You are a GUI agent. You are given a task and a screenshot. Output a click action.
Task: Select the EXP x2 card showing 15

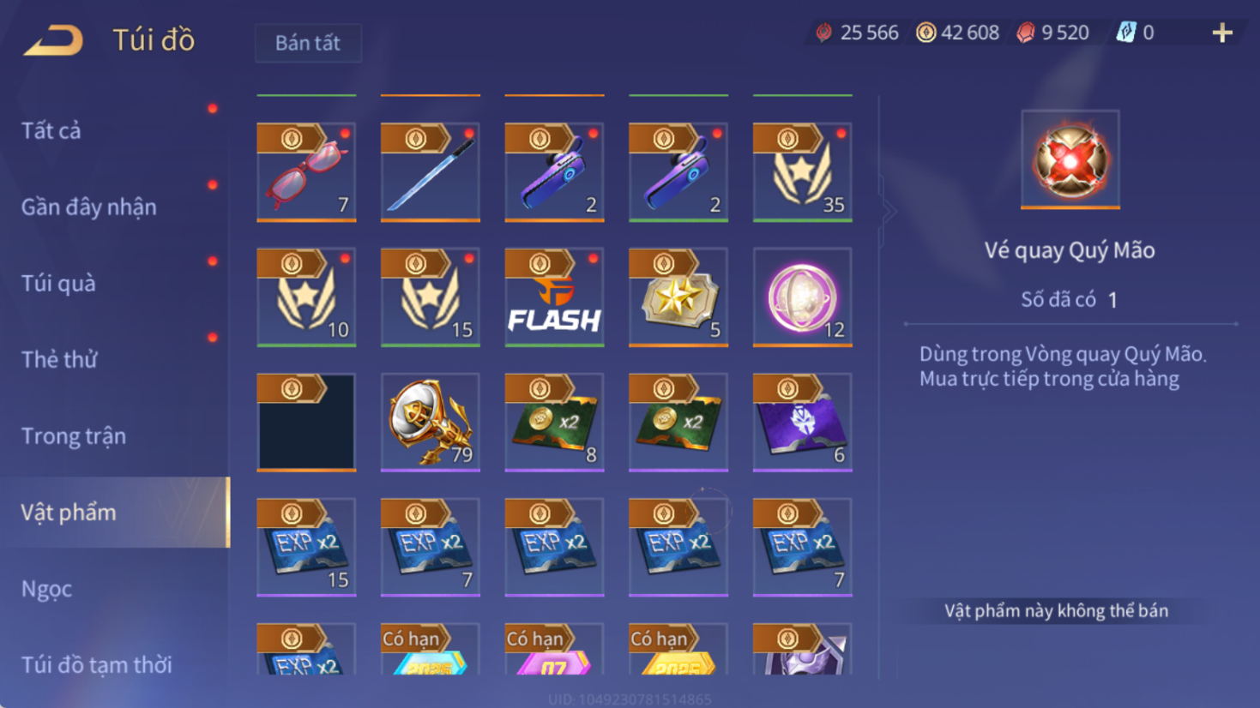click(306, 547)
